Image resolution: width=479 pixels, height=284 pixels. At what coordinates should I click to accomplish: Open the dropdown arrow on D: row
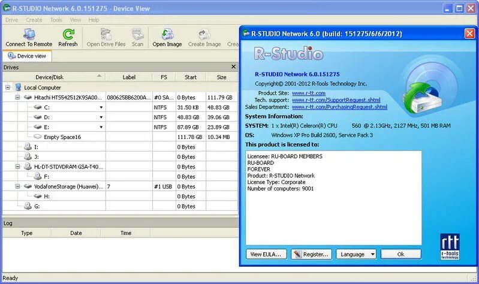tap(101, 117)
